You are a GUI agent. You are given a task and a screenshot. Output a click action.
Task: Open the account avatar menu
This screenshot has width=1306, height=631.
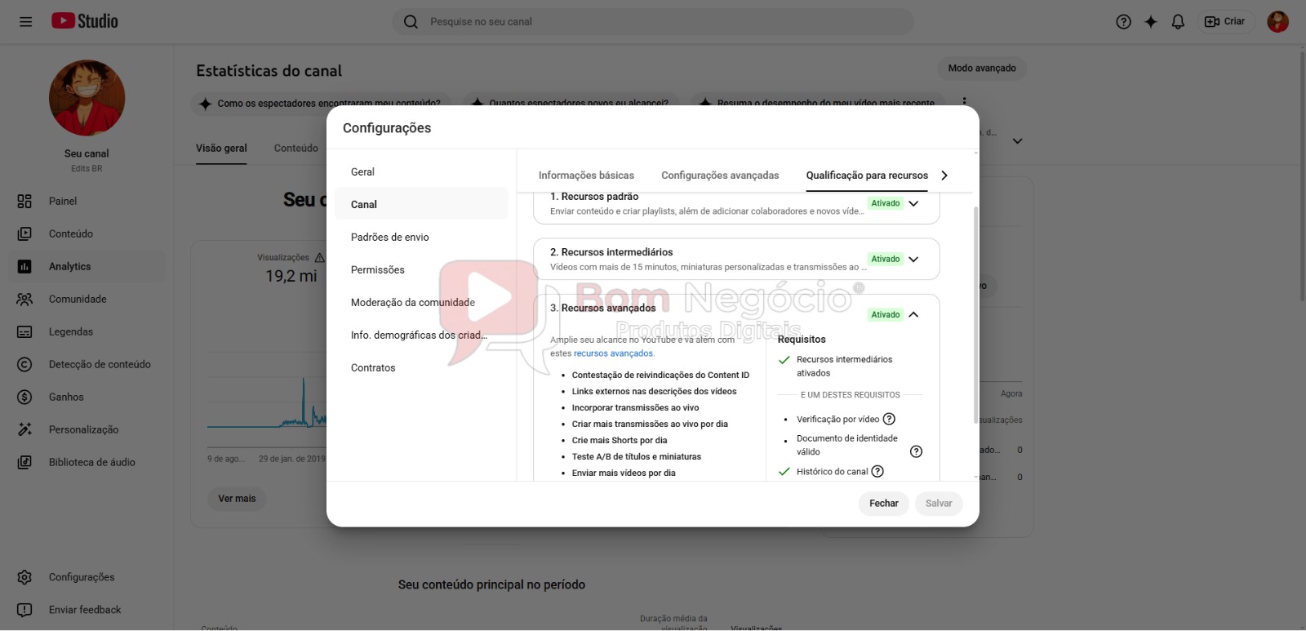[x=1277, y=21]
